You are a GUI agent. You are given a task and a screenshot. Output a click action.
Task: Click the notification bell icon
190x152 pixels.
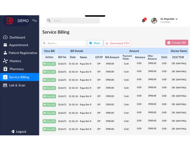[144, 21]
